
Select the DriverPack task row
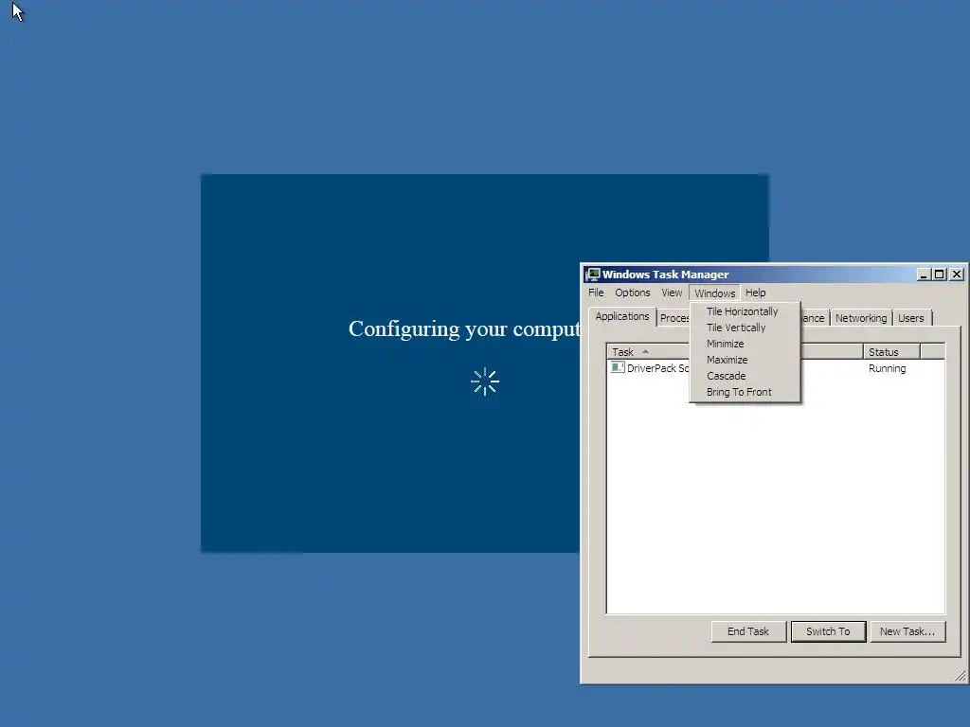coord(776,368)
